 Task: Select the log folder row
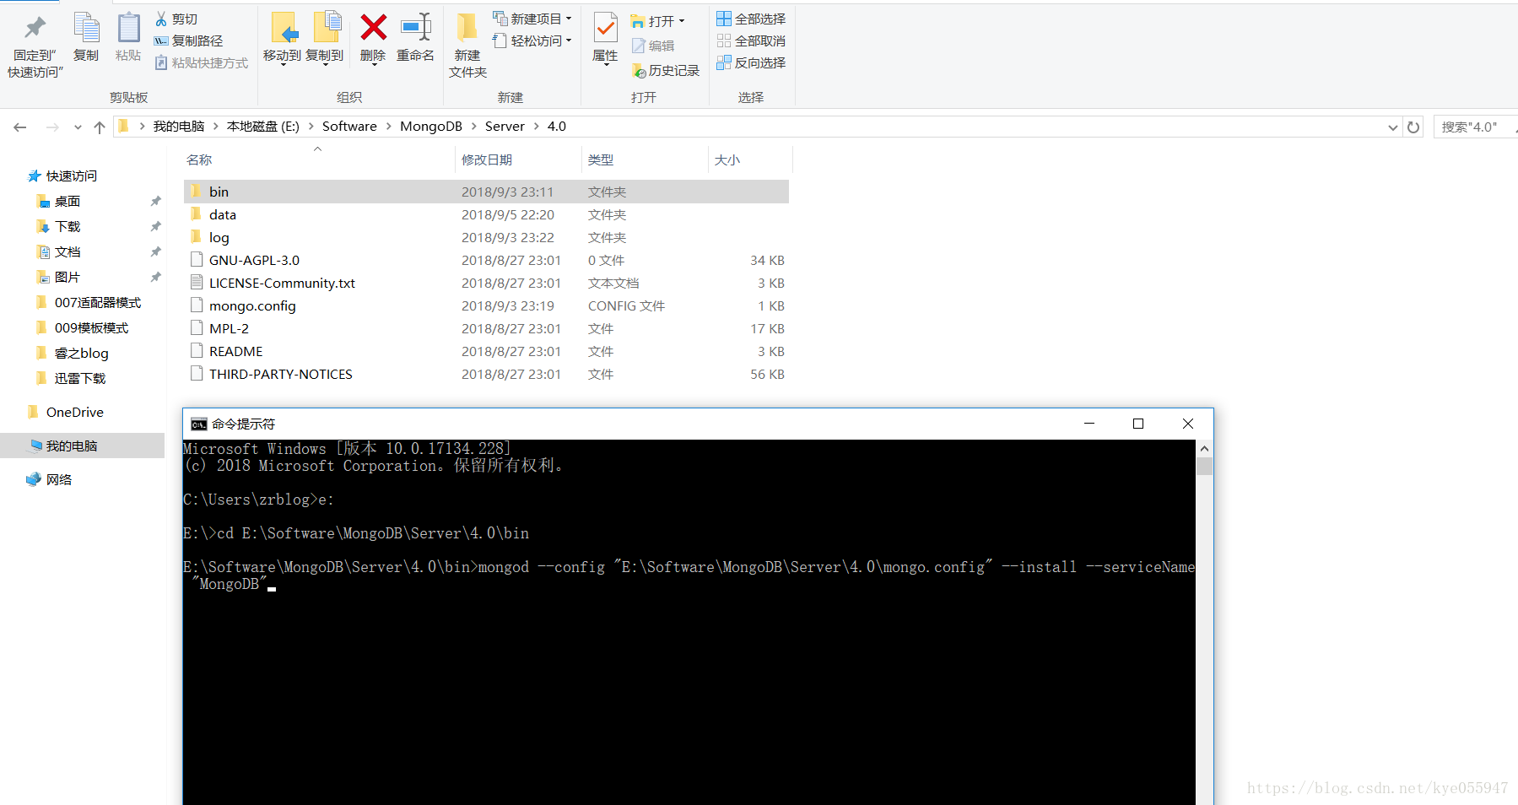(486, 237)
